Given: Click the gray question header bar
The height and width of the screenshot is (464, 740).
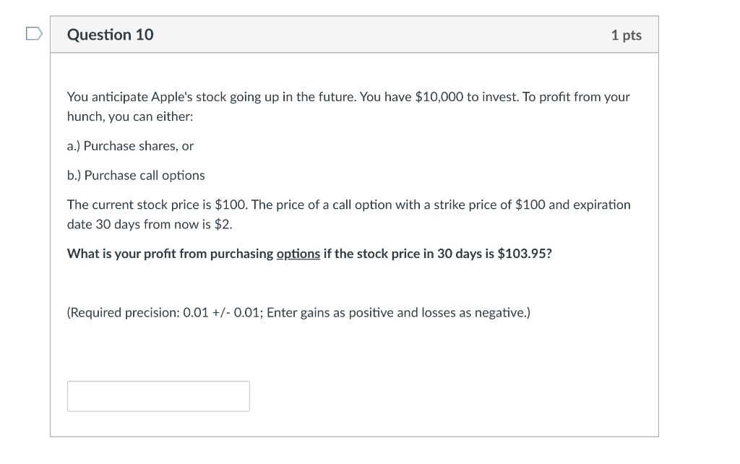Looking at the screenshot, I should pyautogui.click(x=354, y=35).
